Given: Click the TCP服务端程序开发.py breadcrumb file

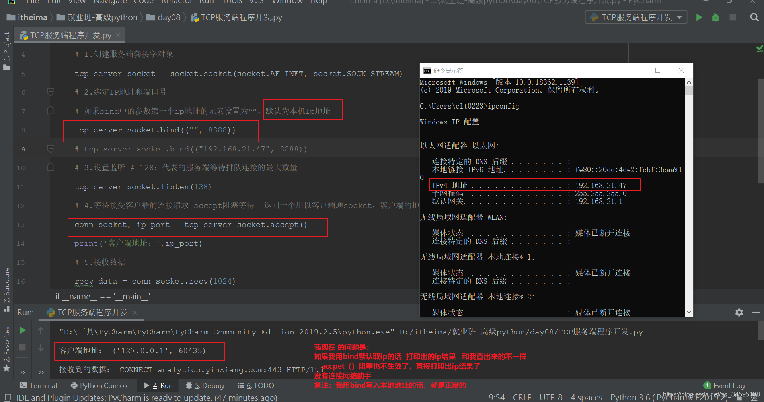Looking at the screenshot, I should 236,17.
